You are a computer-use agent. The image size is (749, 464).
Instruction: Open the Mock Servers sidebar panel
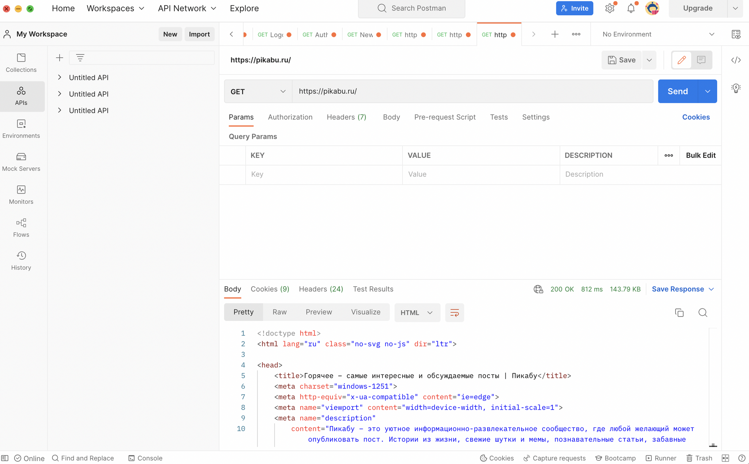coord(21,162)
